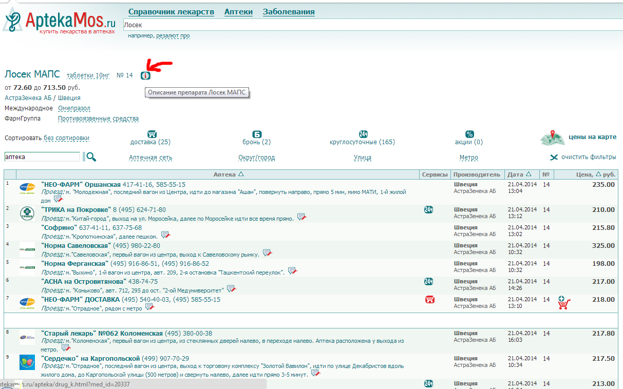Open the Противоязвенные средства link

98,119
